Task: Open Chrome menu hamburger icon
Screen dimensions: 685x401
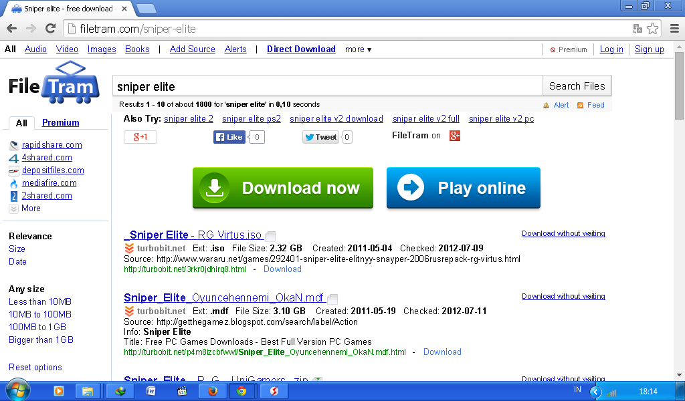Action: 674,29
